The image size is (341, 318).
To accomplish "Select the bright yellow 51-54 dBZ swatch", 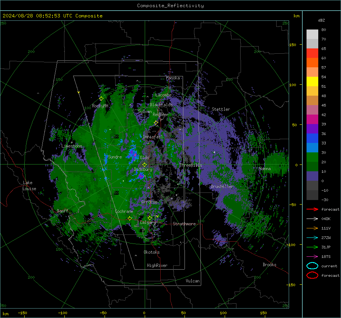I will pyautogui.click(x=312, y=82).
